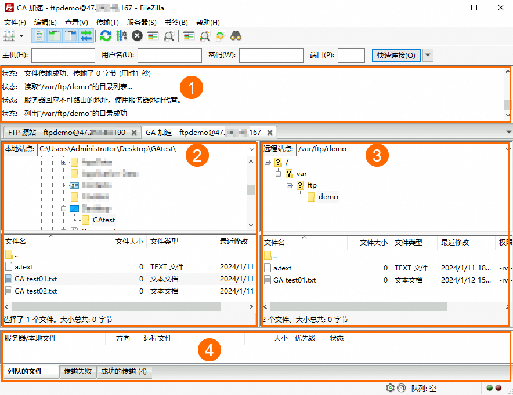Refresh the file and folder lists
The width and height of the screenshot is (513, 395).
pos(106,35)
